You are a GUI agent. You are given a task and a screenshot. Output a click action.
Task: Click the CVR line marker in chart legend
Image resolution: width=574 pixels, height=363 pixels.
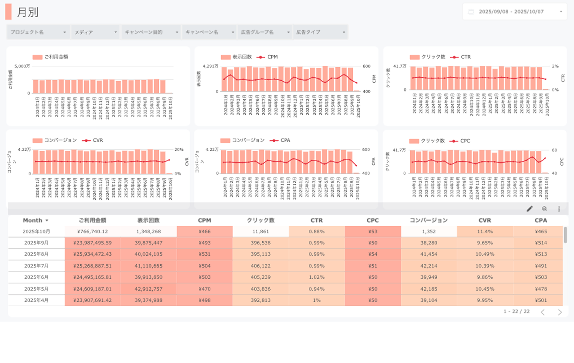tap(86, 140)
